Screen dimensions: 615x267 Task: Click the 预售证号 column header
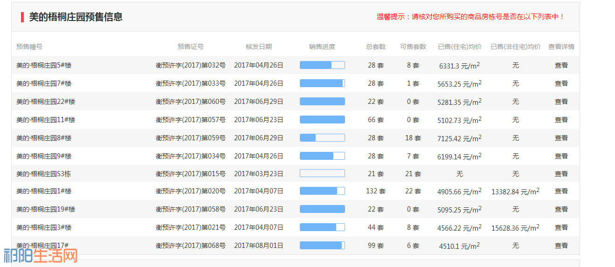tap(191, 47)
